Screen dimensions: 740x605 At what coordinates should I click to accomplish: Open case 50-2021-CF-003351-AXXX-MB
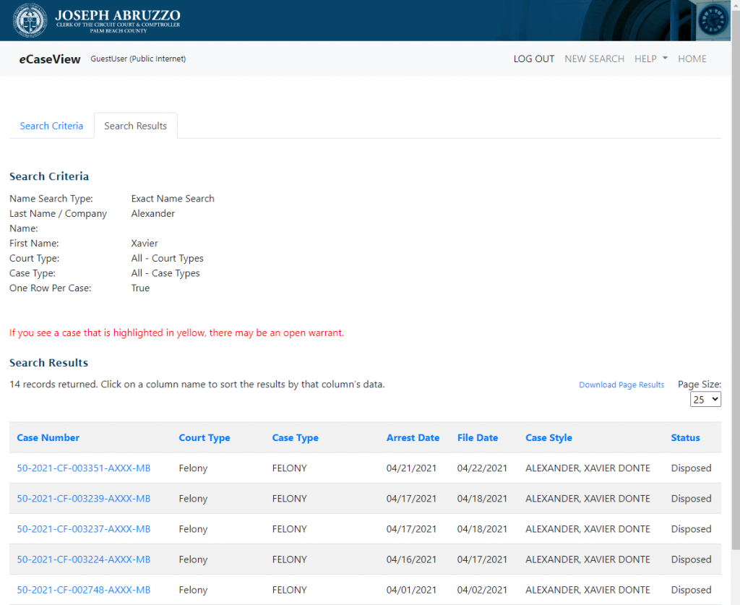[84, 468]
